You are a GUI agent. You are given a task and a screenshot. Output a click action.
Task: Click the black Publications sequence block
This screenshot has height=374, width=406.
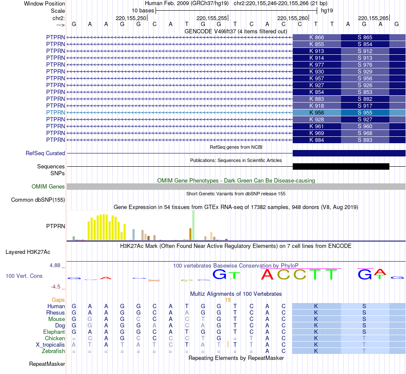pyautogui.click(x=341, y=167)
